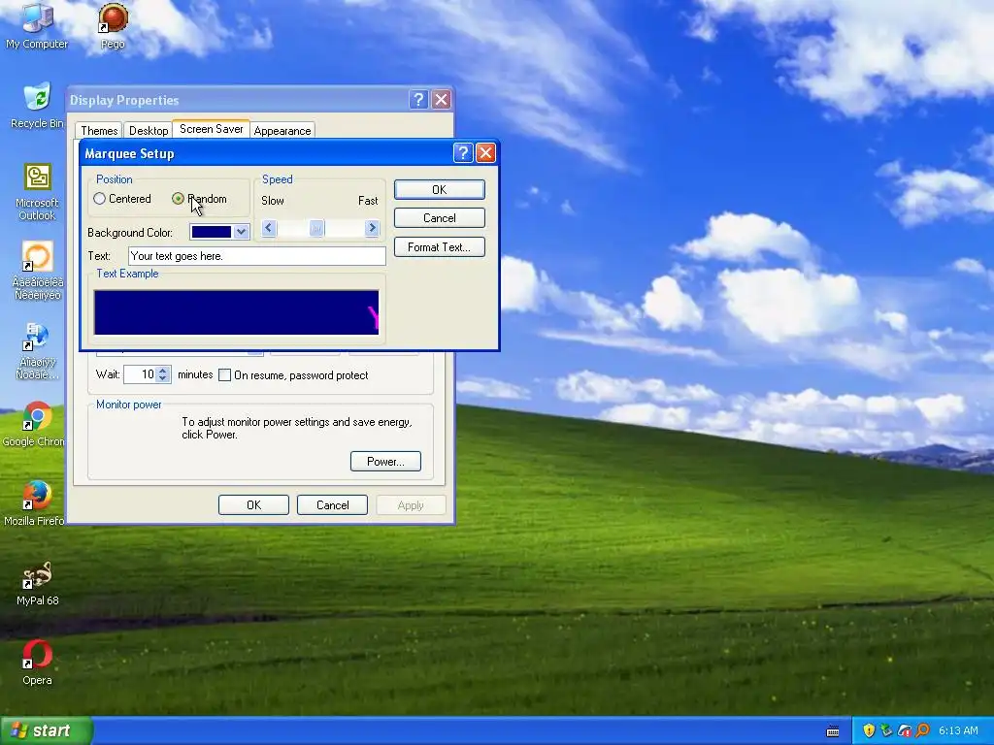Switch to the Appearance tab
The width and height of the screenshot is (994, 745).
[x=282, y=131]
